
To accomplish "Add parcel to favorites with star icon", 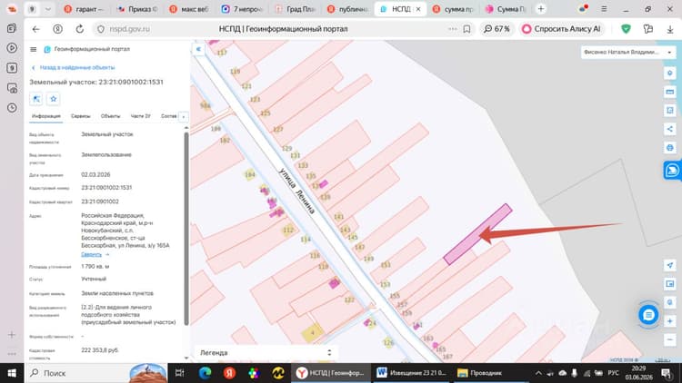I will tap(53, 99).
